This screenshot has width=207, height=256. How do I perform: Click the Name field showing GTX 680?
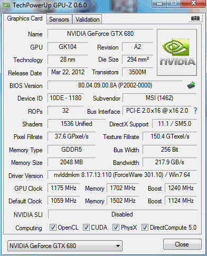click(100, 34)
